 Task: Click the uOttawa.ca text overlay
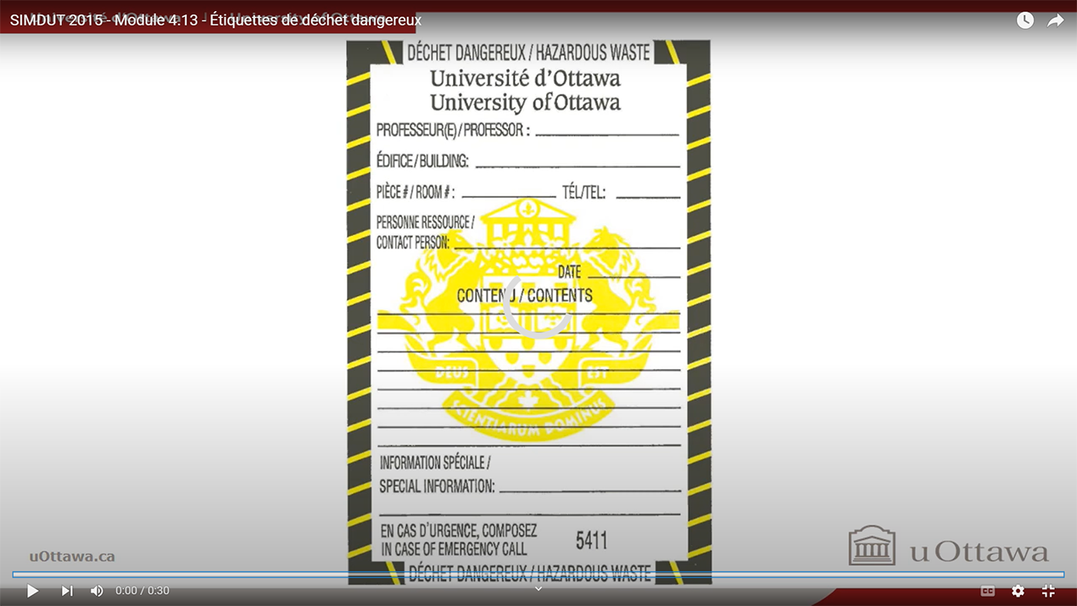point(72,557)
